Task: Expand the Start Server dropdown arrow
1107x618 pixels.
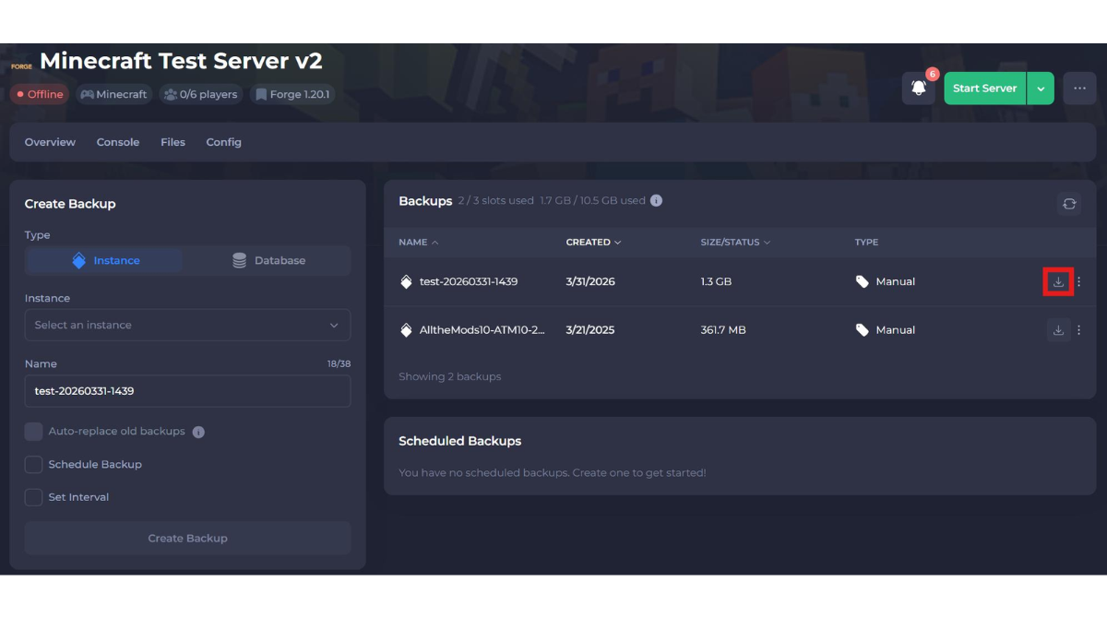Action: [x=1041, y=89]
